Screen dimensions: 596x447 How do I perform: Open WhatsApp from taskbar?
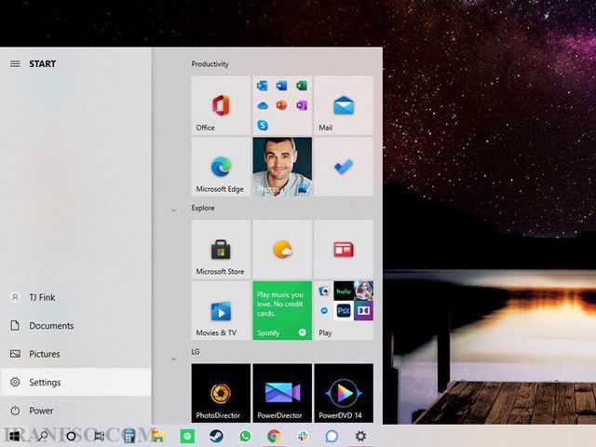pyautogui.click(x=245, y=436)
